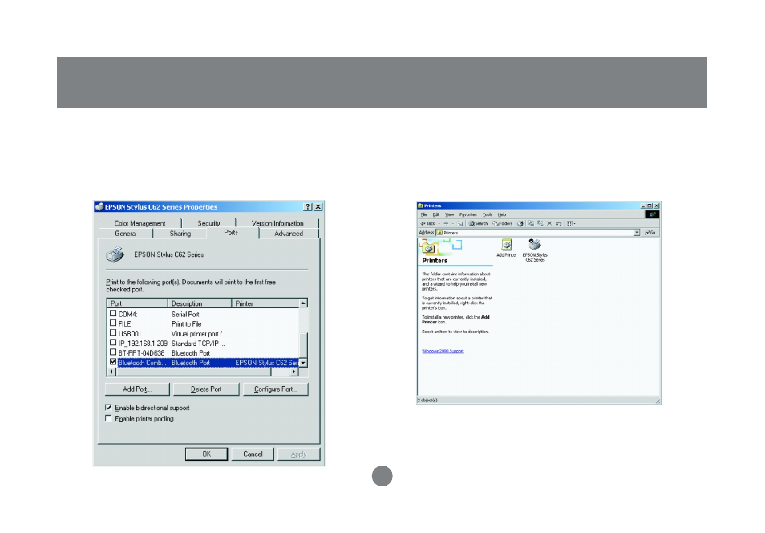Click the Apply button

point(298,454)
